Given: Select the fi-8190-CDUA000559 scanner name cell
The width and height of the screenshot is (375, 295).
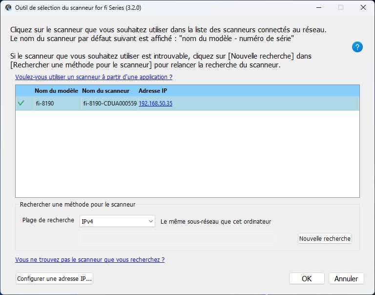Looking at the screenshot, I should 110,104.
